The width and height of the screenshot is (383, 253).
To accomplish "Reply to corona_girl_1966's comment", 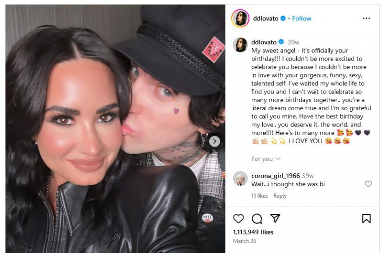I will [280, 196].
